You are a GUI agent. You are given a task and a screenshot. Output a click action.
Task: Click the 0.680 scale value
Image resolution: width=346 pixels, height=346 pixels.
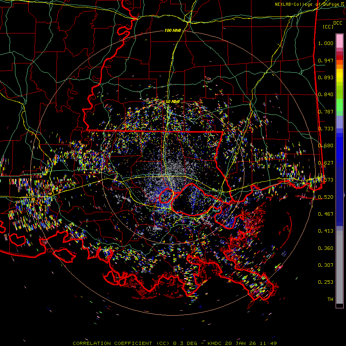pos(326,145)
